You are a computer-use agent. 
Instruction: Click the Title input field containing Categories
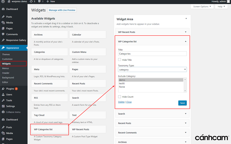[x=152, y=54]
